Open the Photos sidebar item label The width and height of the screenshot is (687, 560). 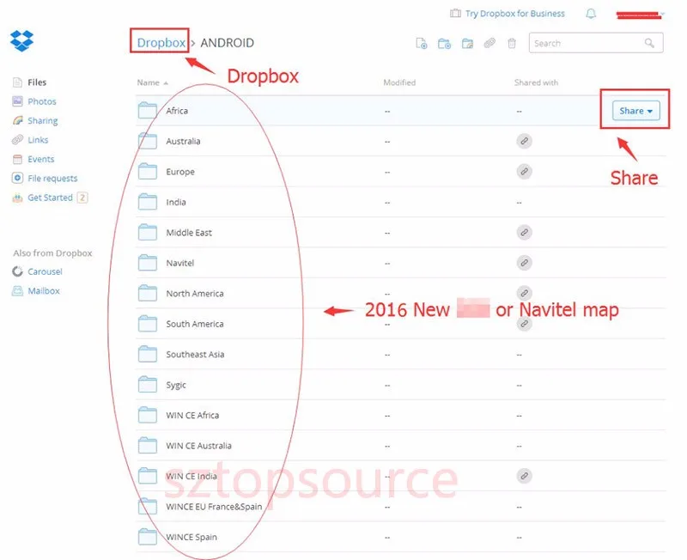tap(41, 101)
